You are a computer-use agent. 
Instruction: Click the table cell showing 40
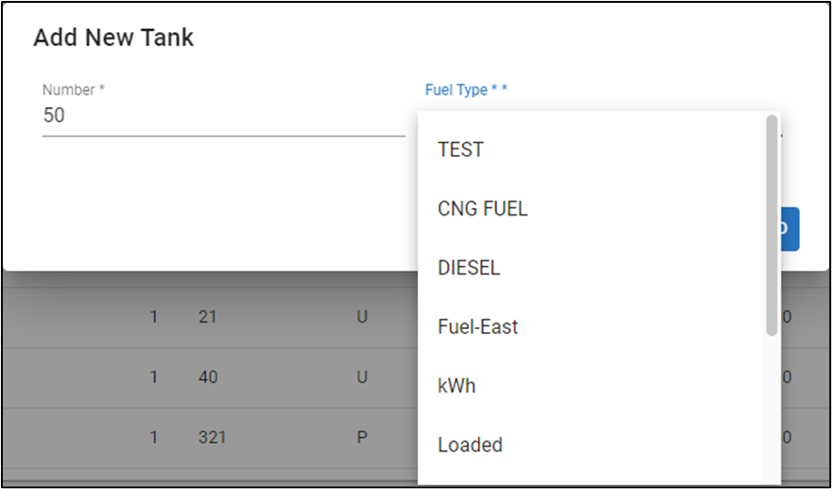208,377
